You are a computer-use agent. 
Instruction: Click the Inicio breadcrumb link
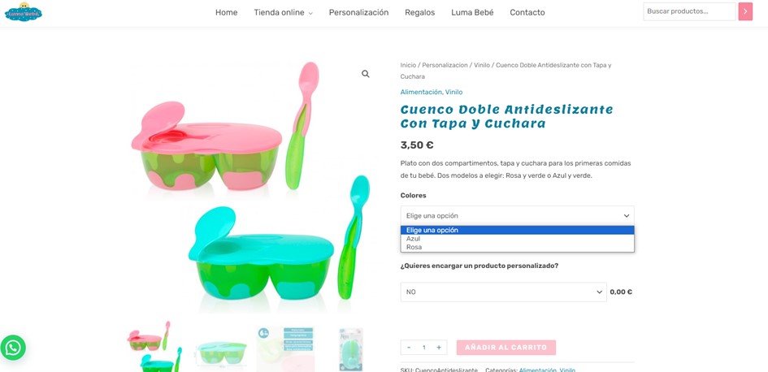pos(408,65)
